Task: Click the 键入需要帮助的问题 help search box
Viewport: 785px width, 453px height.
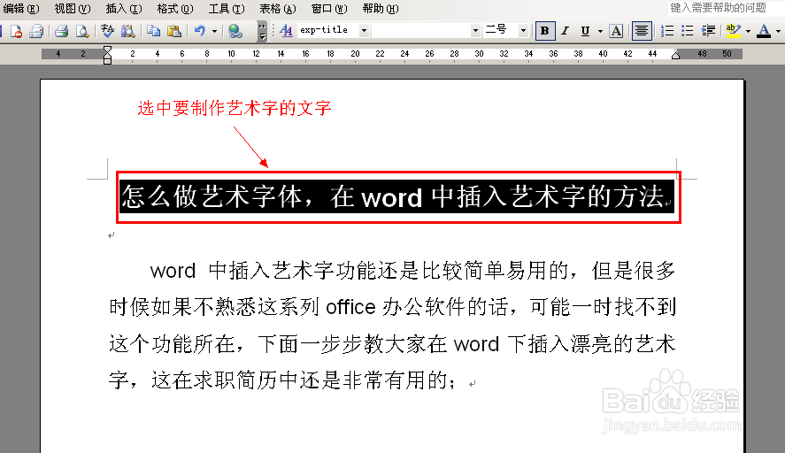Action: [x=726, y=8]
